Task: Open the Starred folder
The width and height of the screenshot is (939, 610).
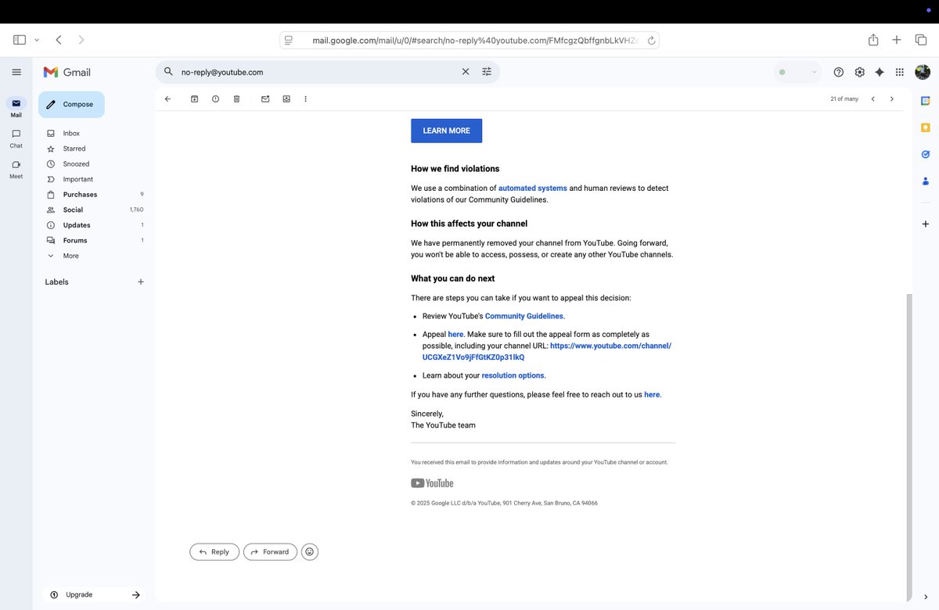Action: [74, 149]
